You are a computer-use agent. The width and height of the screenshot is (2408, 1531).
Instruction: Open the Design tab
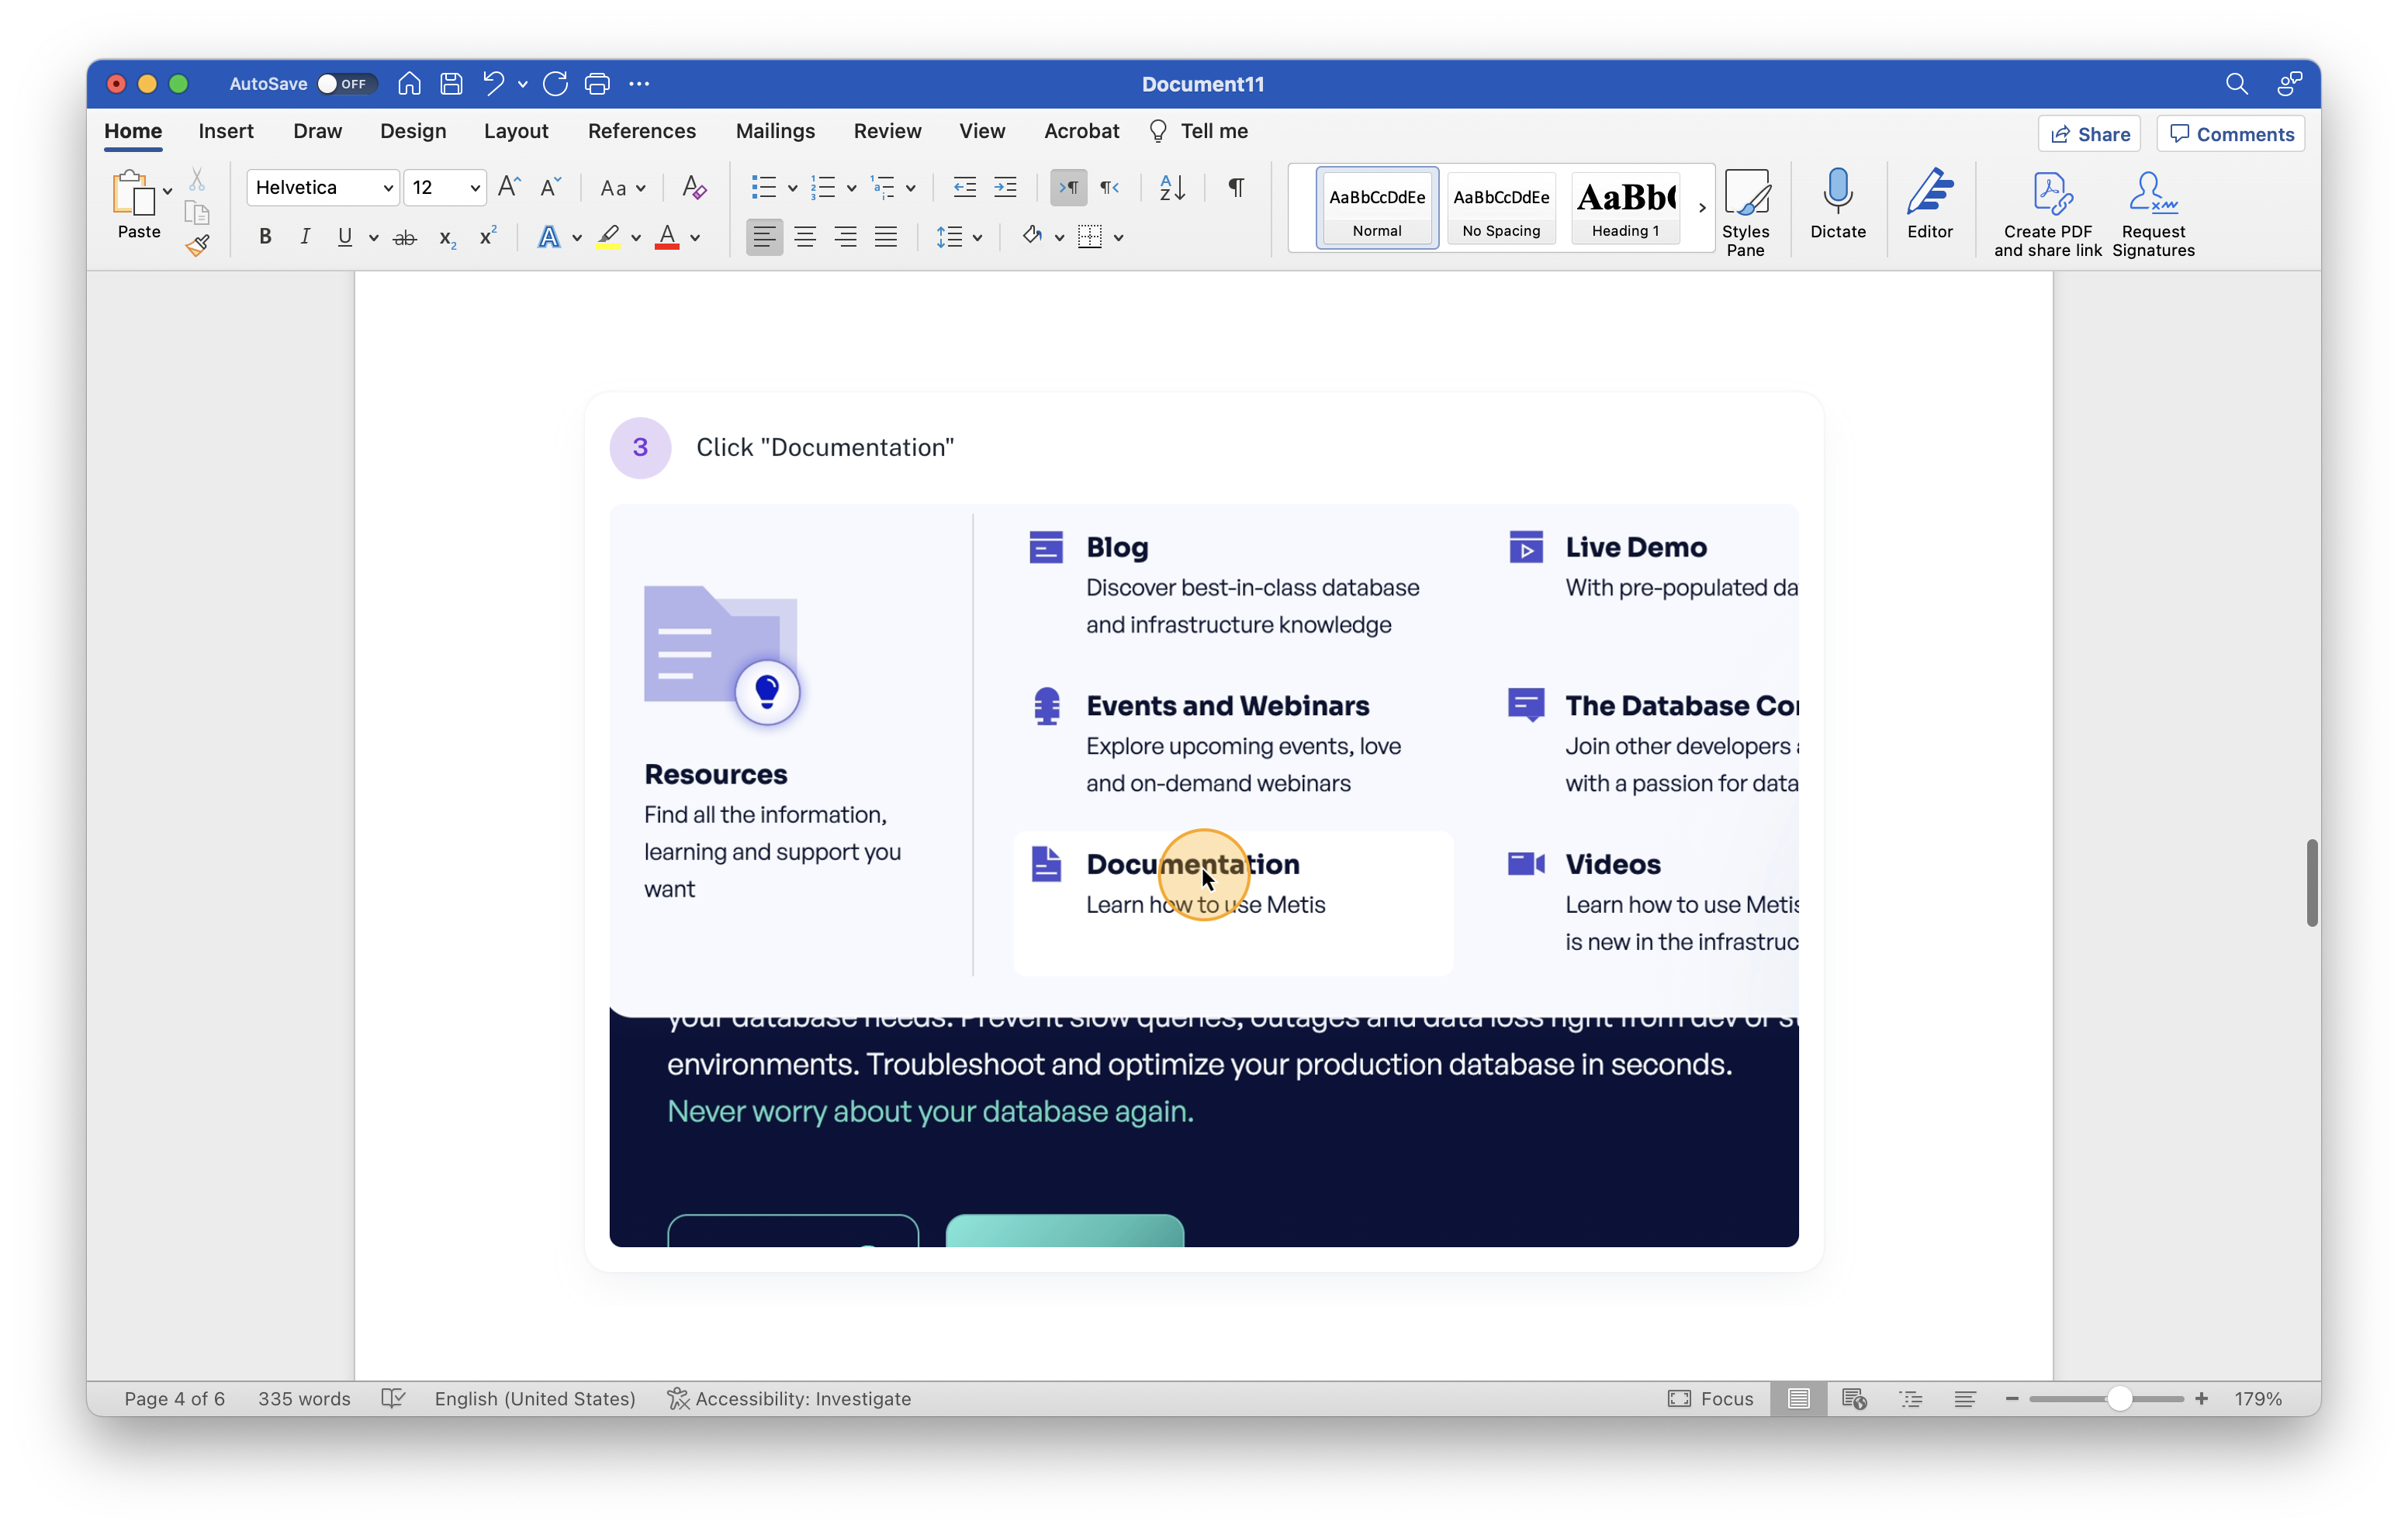click(x=413, y=131)
